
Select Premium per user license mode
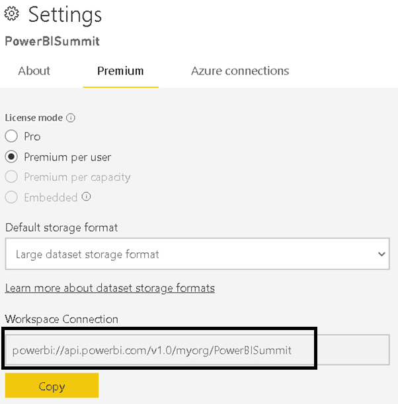[x=11, y=156]
